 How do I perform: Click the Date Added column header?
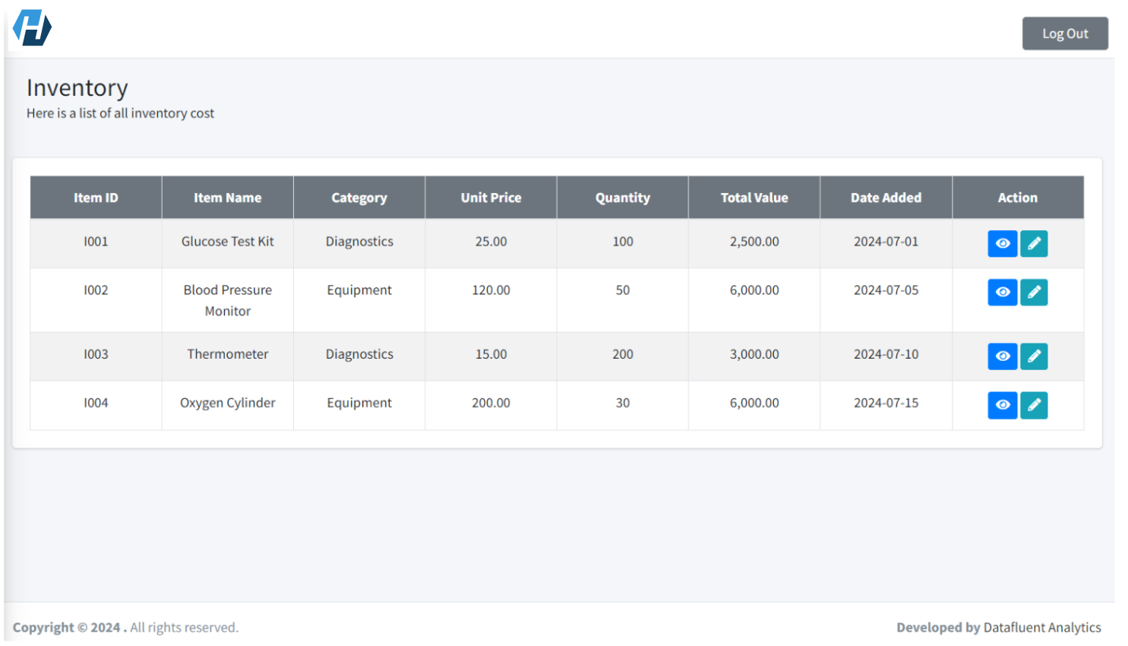pyautogui.click(x=886, y=198)
